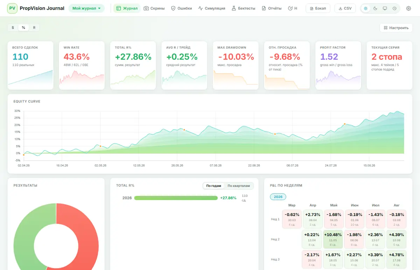
Task: Click the Win Rate 43.6% value
Action: point(76,57)
